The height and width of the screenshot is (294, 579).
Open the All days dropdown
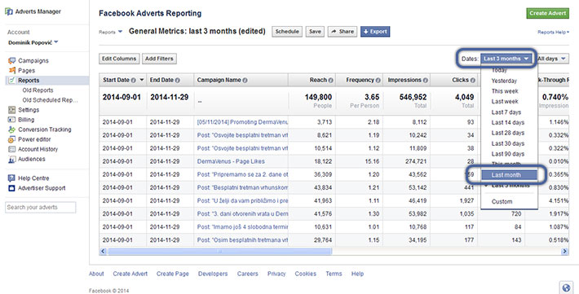coord(552,59)
